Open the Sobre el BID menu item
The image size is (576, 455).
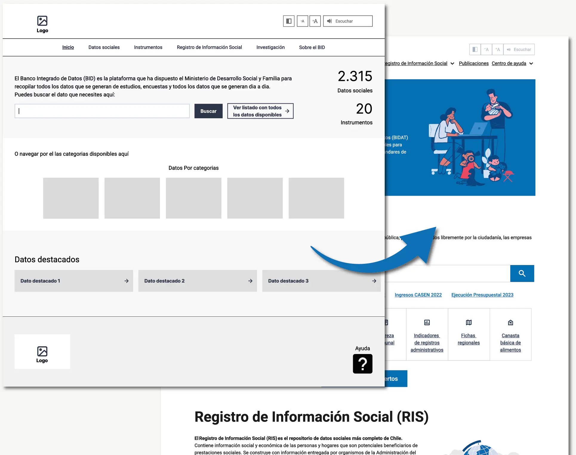tap(312, 47)
